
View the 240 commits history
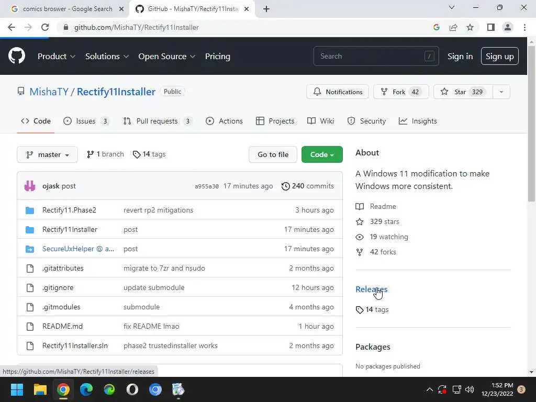307,186
